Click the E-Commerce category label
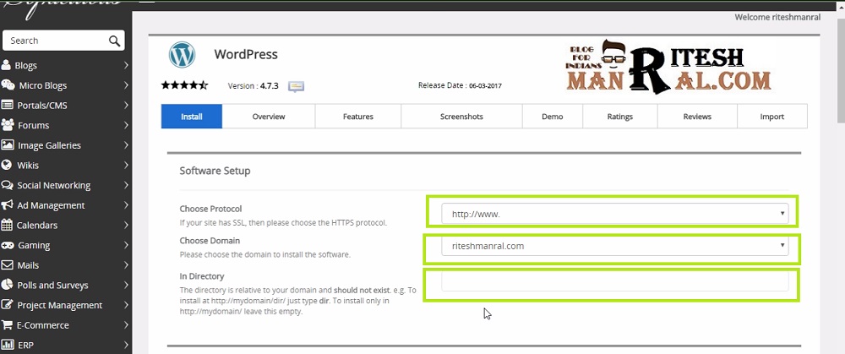 (42, 325)
